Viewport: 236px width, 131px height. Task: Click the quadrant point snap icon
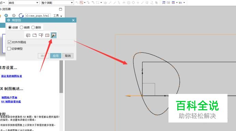133,3
